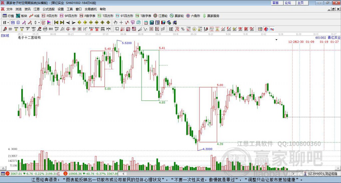
Task: Click the grid table icon
Action: coord(260,29)
